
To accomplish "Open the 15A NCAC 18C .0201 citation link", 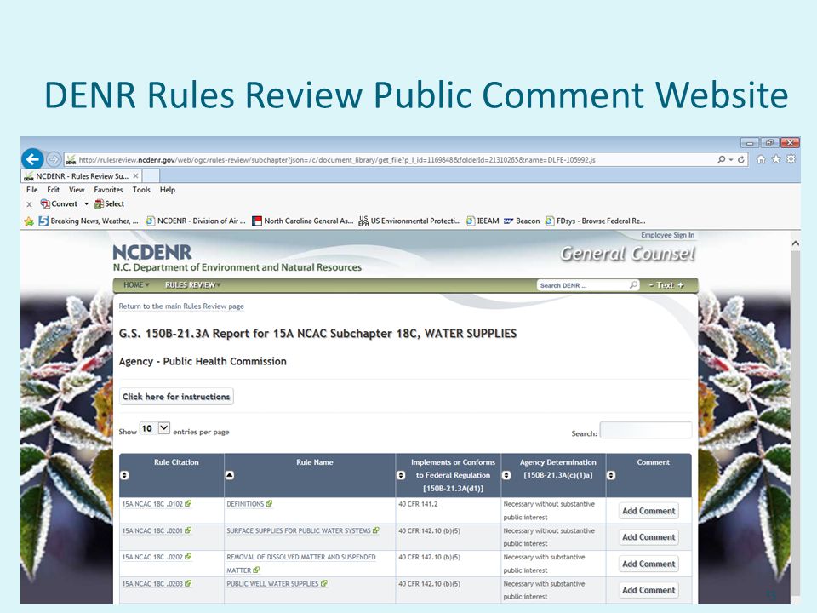I will pyautogui.click(x=157, y=530).
